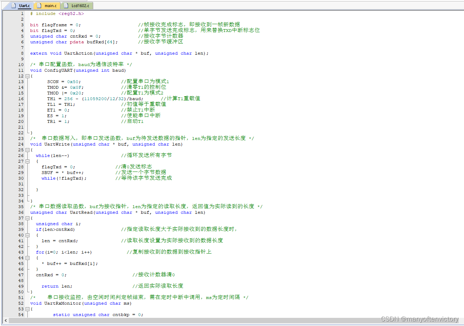Click the 'TMOD &= 0x0F;' statement
This screenshot has width=464, height=326.
tap(65, 87)
